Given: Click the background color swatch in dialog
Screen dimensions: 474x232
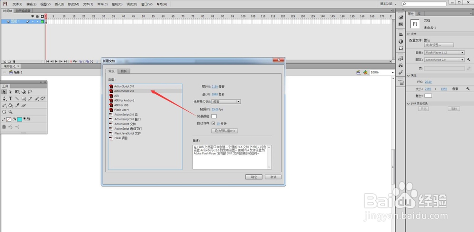Looking at the screenshot, I should [214, 116].
